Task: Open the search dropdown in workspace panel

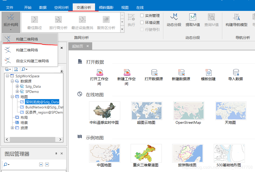Action: [27, 69]
